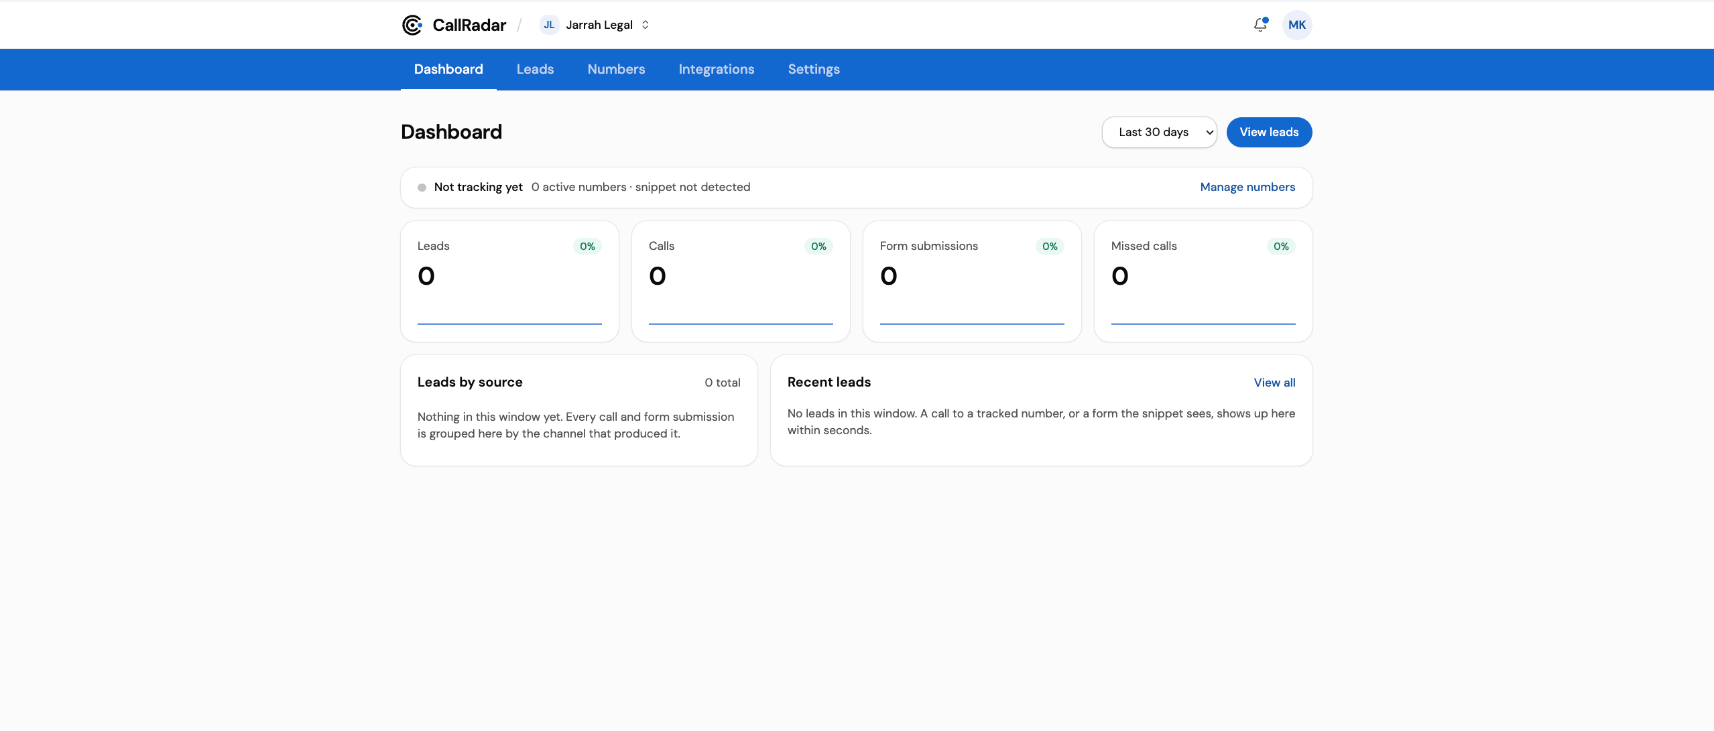This screenshot has width=1714, height=731.
Task: Follow the Manage numbers link
Action: tap(1247, 187)
